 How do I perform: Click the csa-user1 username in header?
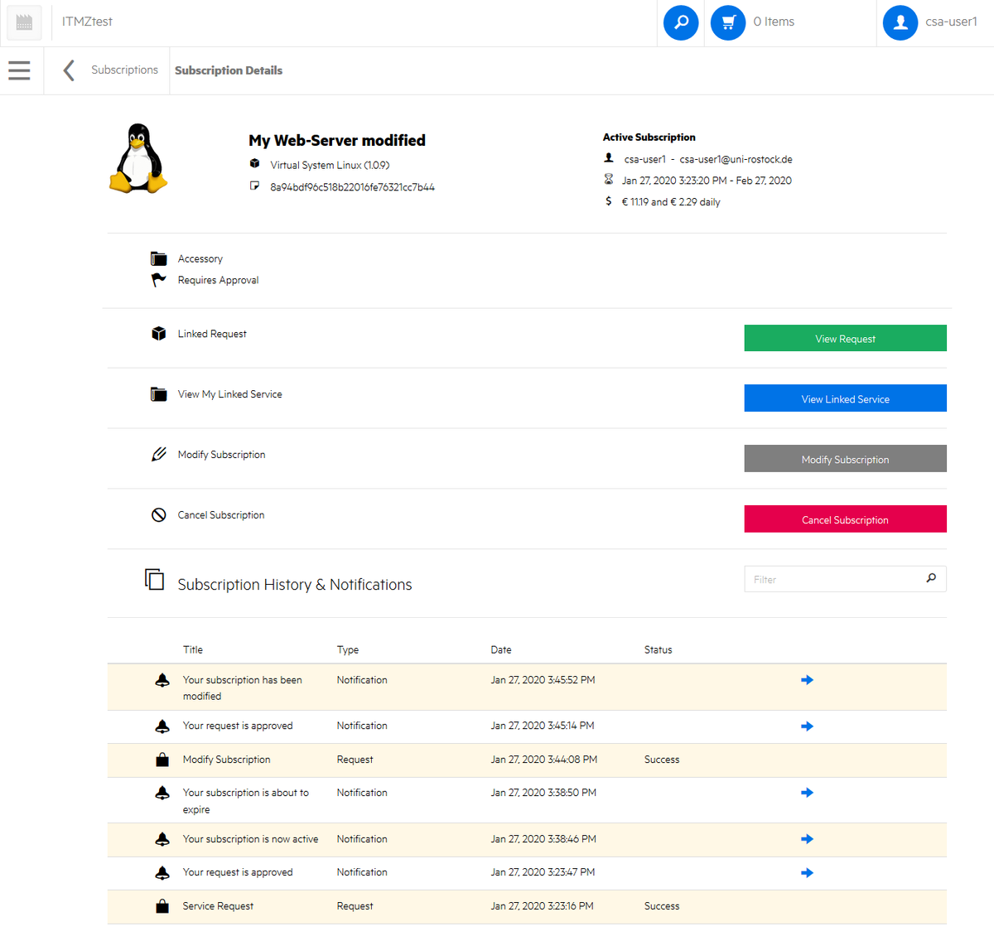[x=951, y=22]
